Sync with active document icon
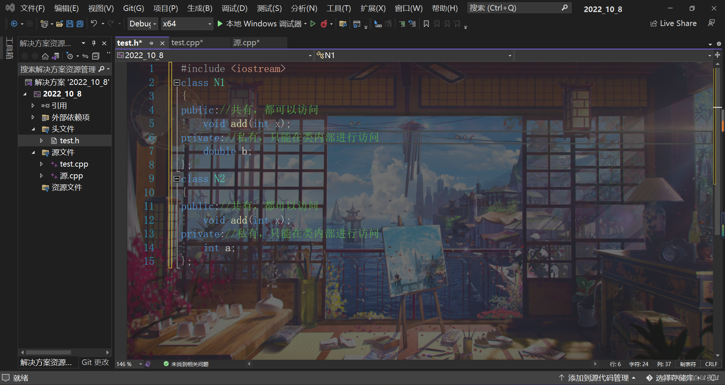The height and width of the screenshot is (385, 725). point(85,56)
